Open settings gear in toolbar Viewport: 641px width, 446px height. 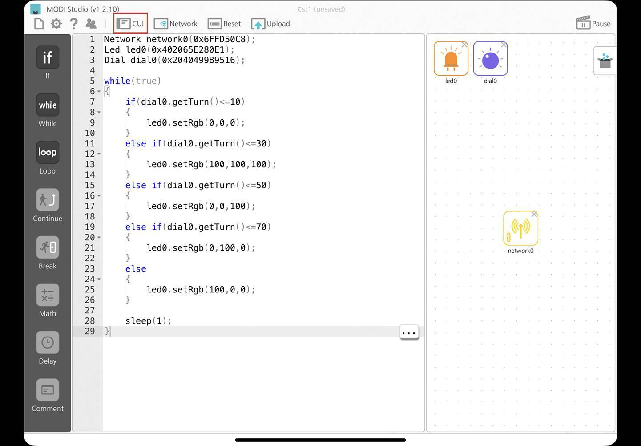click(x=56, y=24)
